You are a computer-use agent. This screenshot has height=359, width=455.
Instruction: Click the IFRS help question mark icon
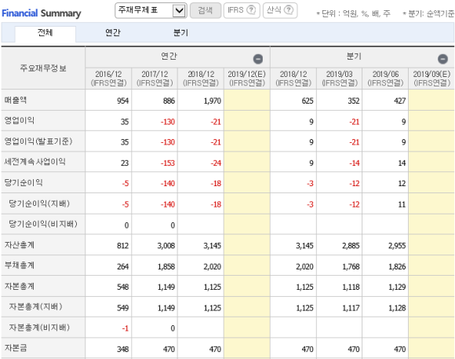pos(251,10)
